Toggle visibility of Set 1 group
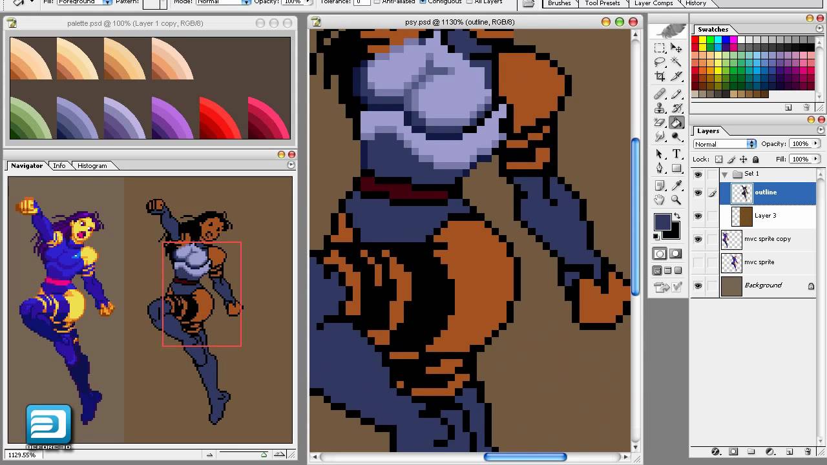827x465 pixels. click(698, 174)
